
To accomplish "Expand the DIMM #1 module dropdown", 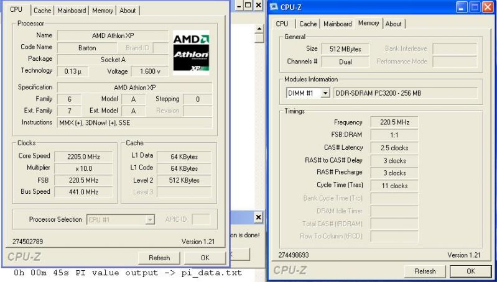I will click(325, 93).
